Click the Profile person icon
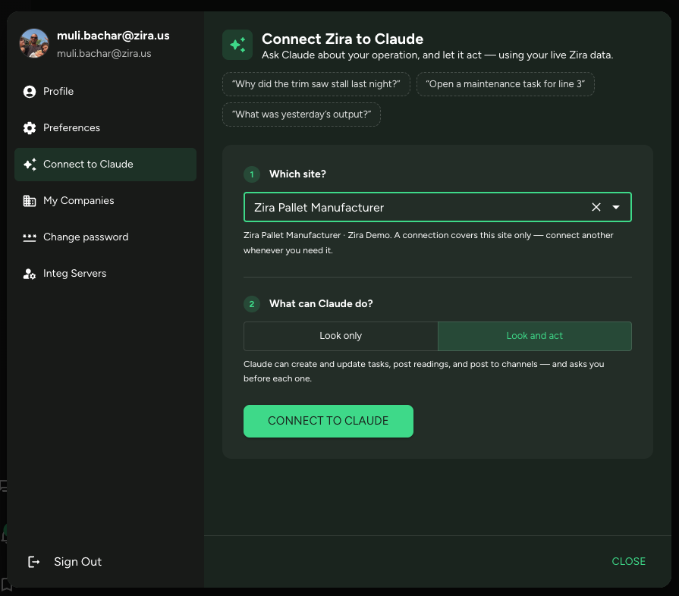 coord(30,91)
